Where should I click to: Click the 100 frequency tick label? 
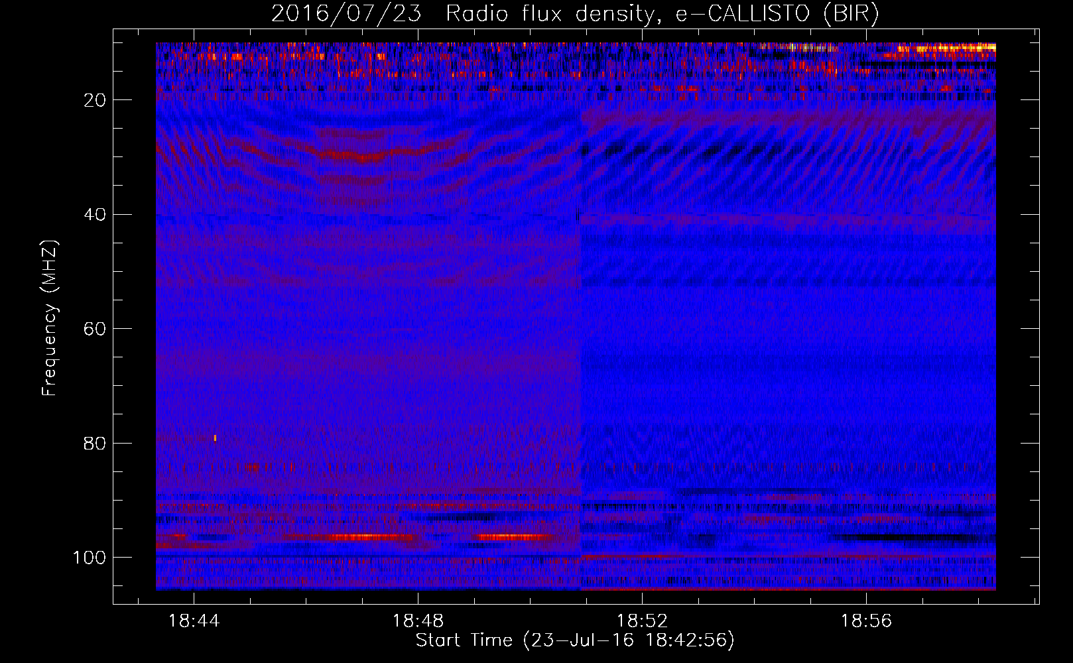90,558
